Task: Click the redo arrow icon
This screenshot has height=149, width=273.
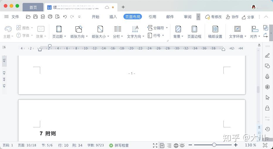Action: [x=72, y=17]
